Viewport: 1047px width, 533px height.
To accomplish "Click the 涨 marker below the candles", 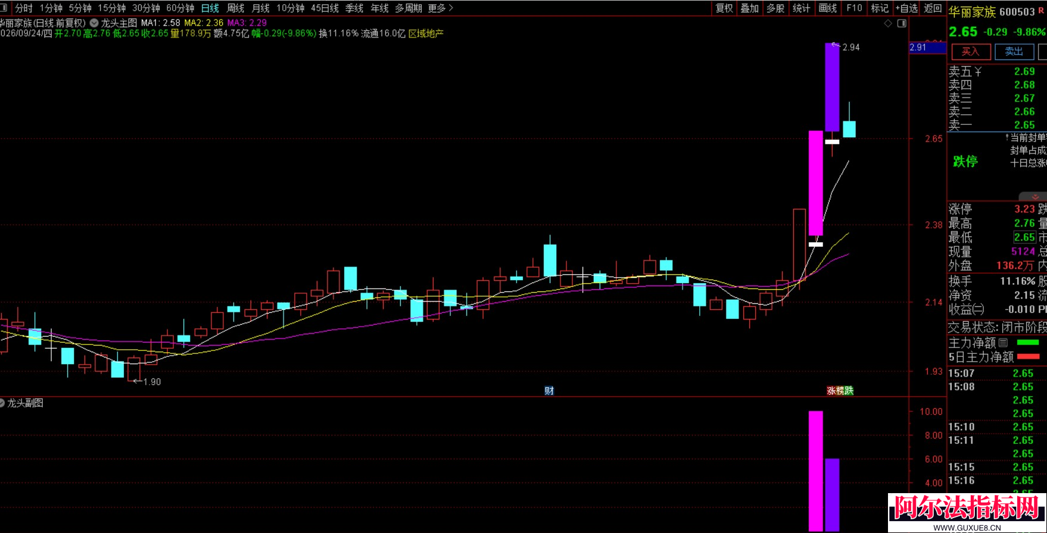I will click(x=831, y=391).
